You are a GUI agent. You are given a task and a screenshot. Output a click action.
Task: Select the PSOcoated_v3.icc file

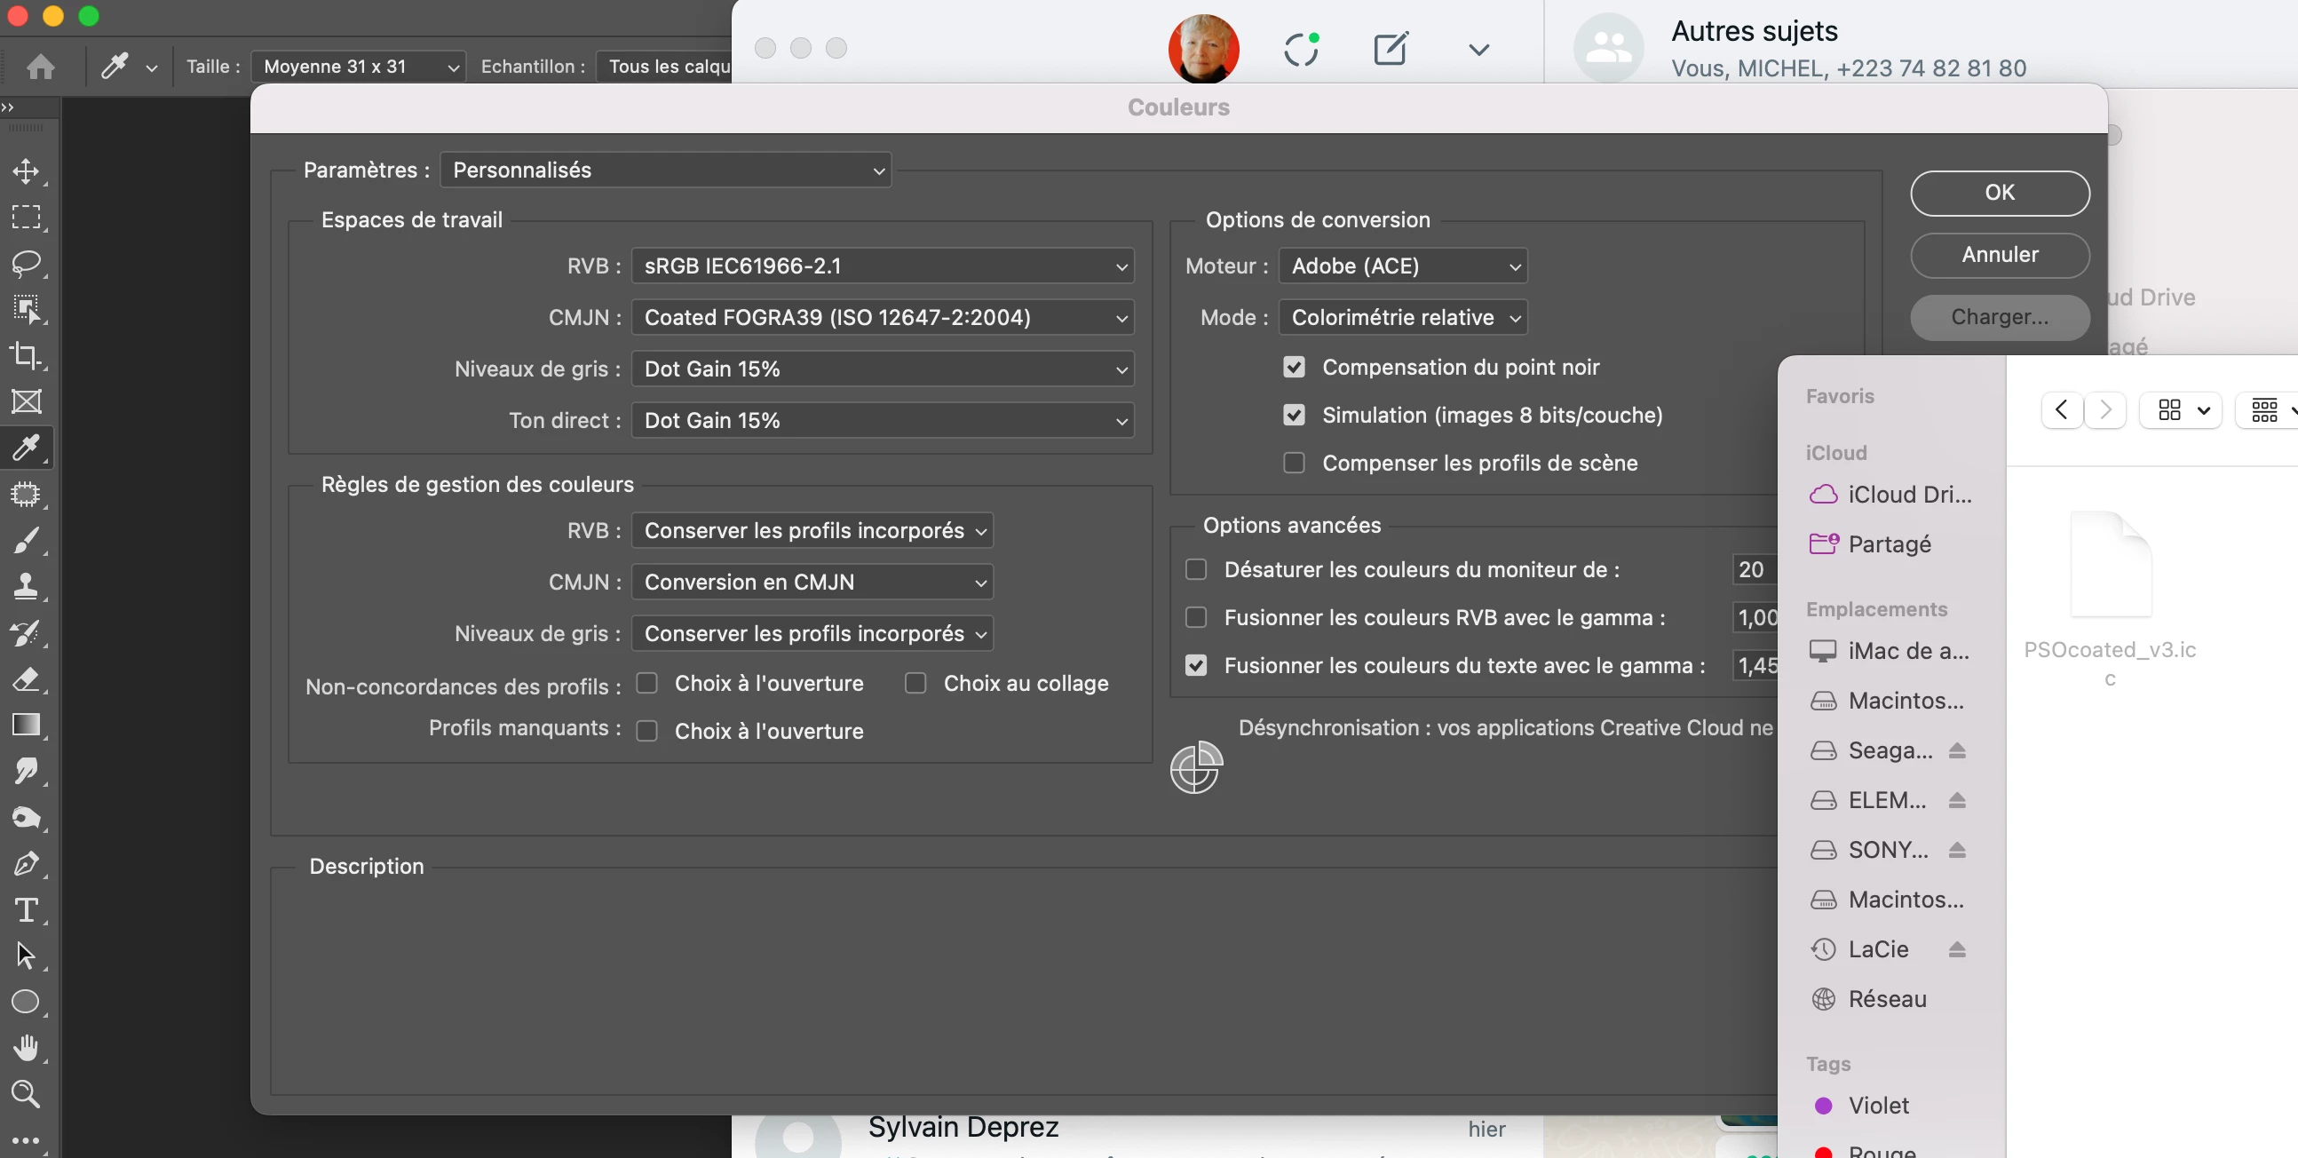click(2109, 567)
